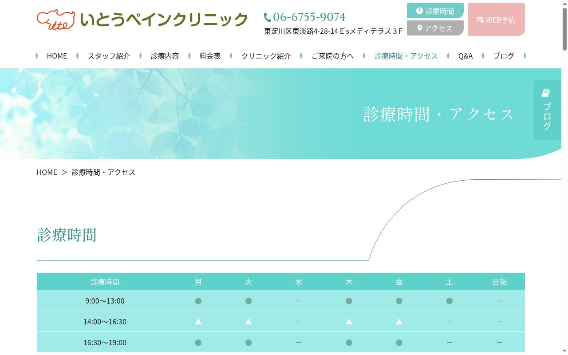Click the 月 column header
The height and width of the screenshot is (355, 568).
coord(198,282)
